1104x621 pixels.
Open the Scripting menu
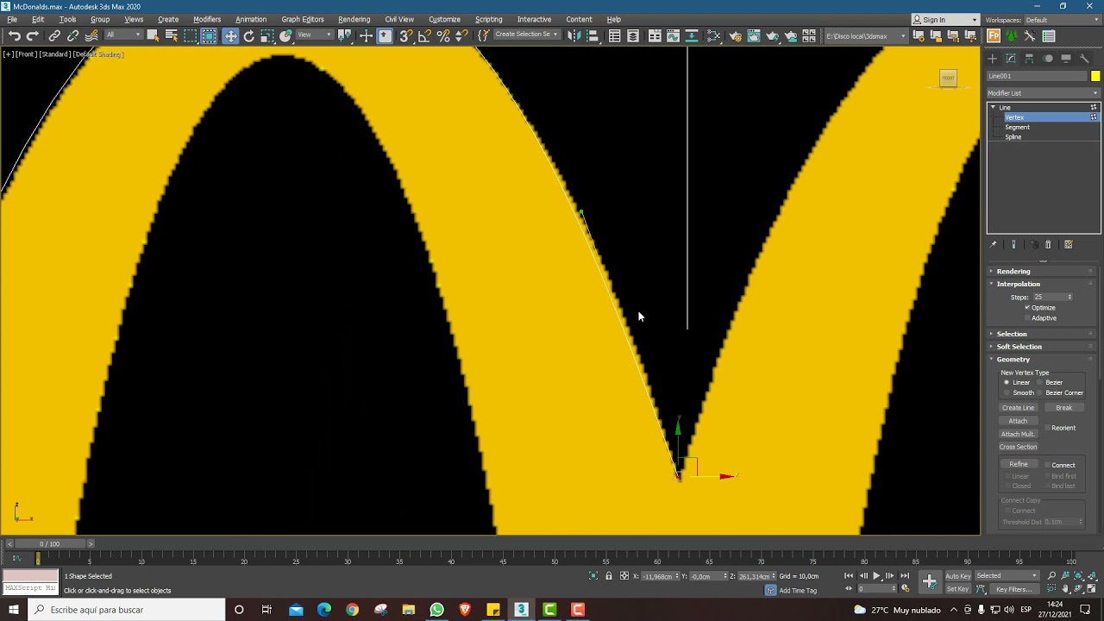(x=488, y=19)
